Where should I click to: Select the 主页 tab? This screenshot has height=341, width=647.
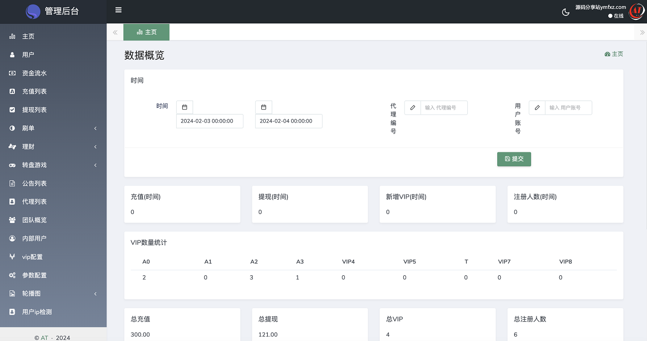tap(146, 32)
